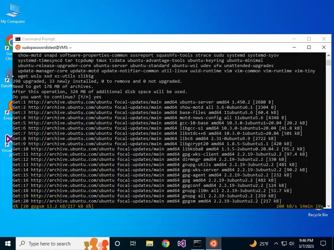
Task: Launch Chrome from the taskbar
Action: (x=165, y=243)
